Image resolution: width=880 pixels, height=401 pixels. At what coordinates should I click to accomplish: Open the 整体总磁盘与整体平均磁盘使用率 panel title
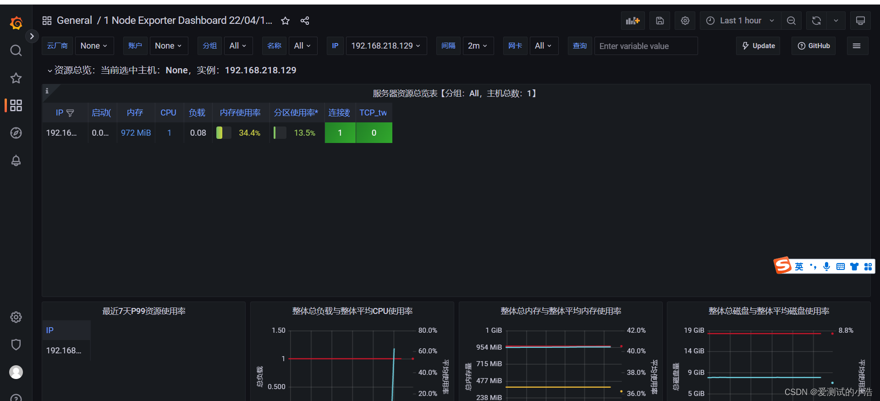(769, 311)
